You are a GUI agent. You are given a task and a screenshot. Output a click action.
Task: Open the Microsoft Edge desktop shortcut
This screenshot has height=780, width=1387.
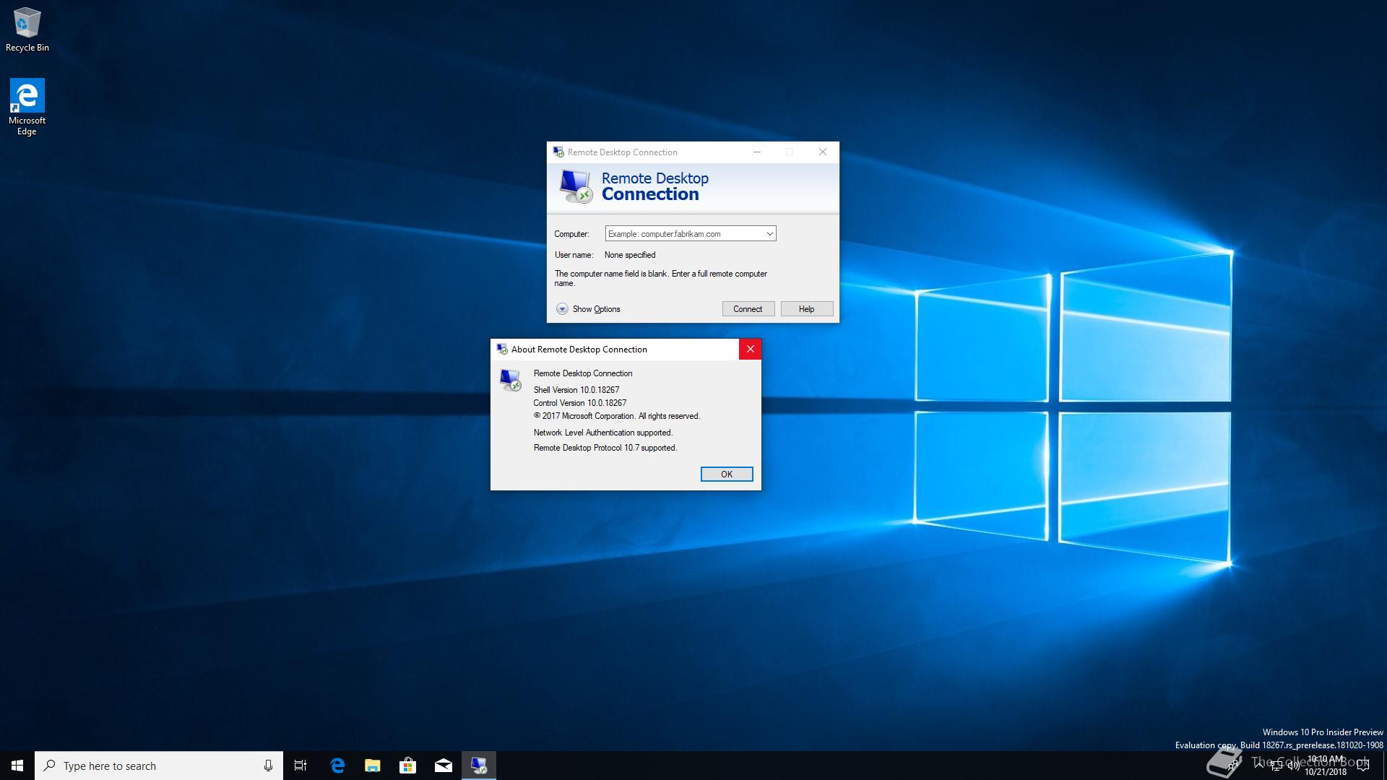pyautogui.click(x=27, y=107)
